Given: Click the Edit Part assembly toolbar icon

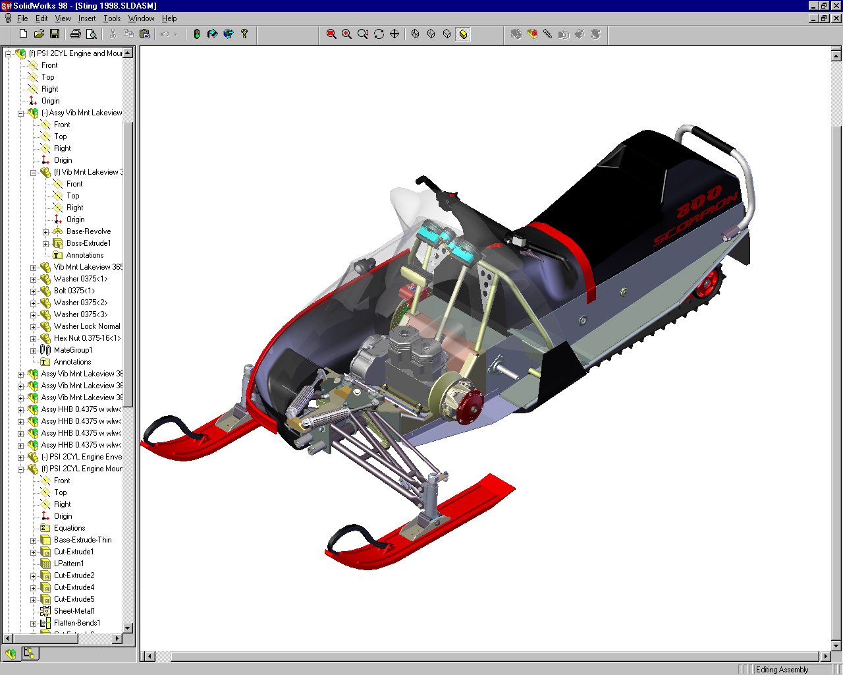Looking at the screenshot, I should [x=532, y=34].
